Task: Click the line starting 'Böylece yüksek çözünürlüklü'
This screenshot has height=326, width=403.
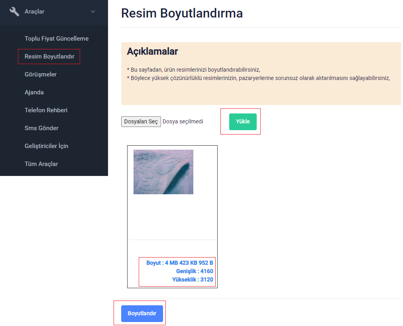Action: [x=259, y=78]
